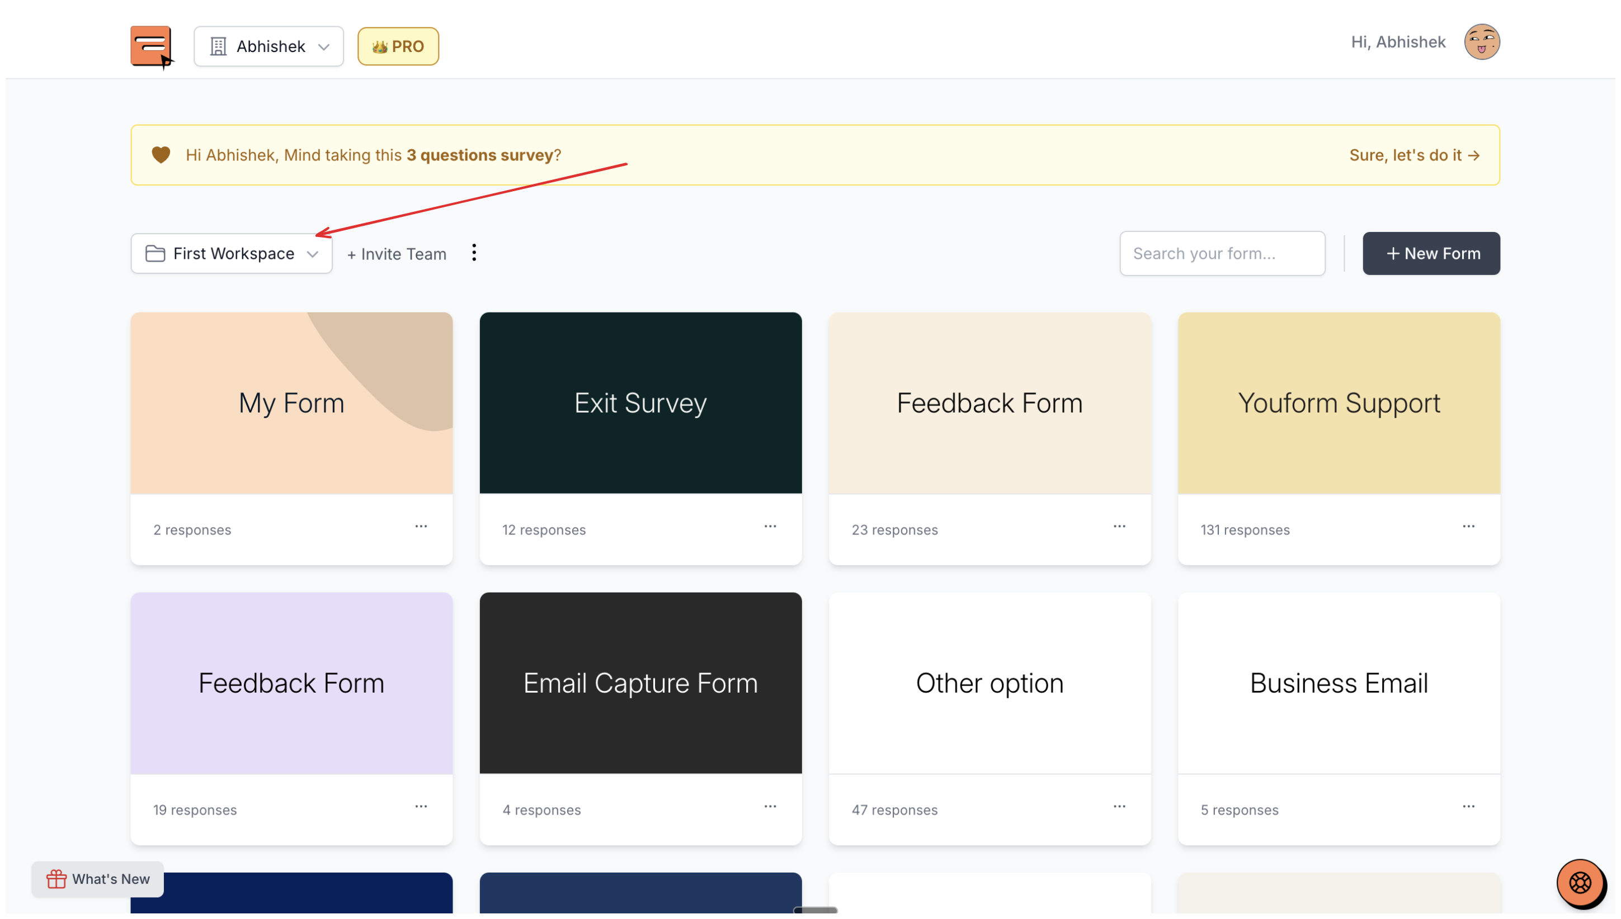The height and width of the screenshot is (919, 1621).
Task: Open the user avatar profile picture
Action: tap(1482, 42)
